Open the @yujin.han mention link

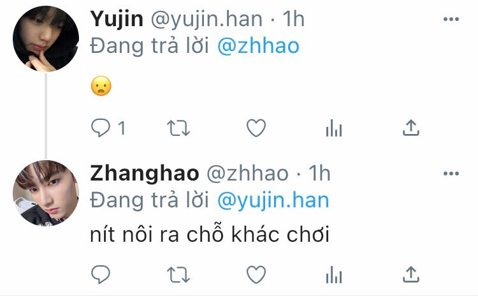click(x=273, y=201)
